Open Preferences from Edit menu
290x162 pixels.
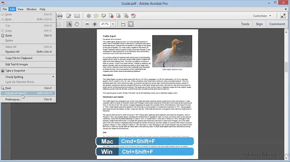[28, 99]
